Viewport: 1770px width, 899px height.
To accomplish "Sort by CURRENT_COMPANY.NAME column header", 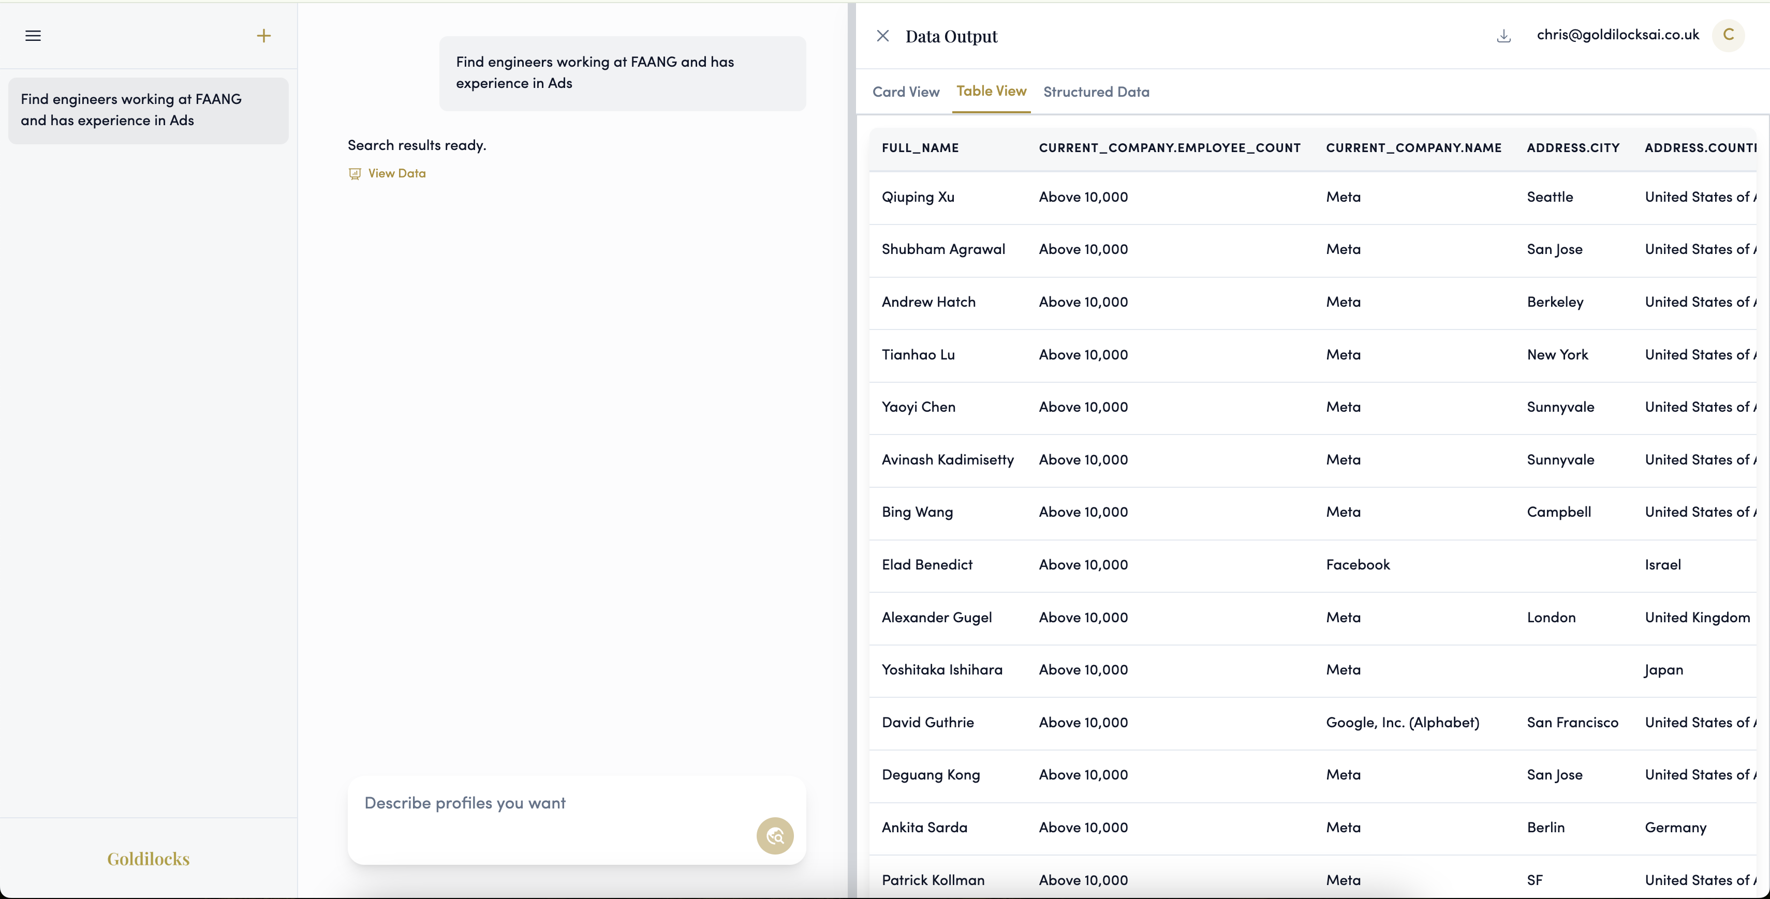I will tap(1413, 147).
